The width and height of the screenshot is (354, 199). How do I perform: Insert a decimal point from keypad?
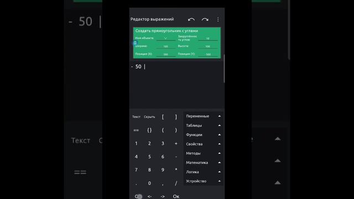click(136, 184)
